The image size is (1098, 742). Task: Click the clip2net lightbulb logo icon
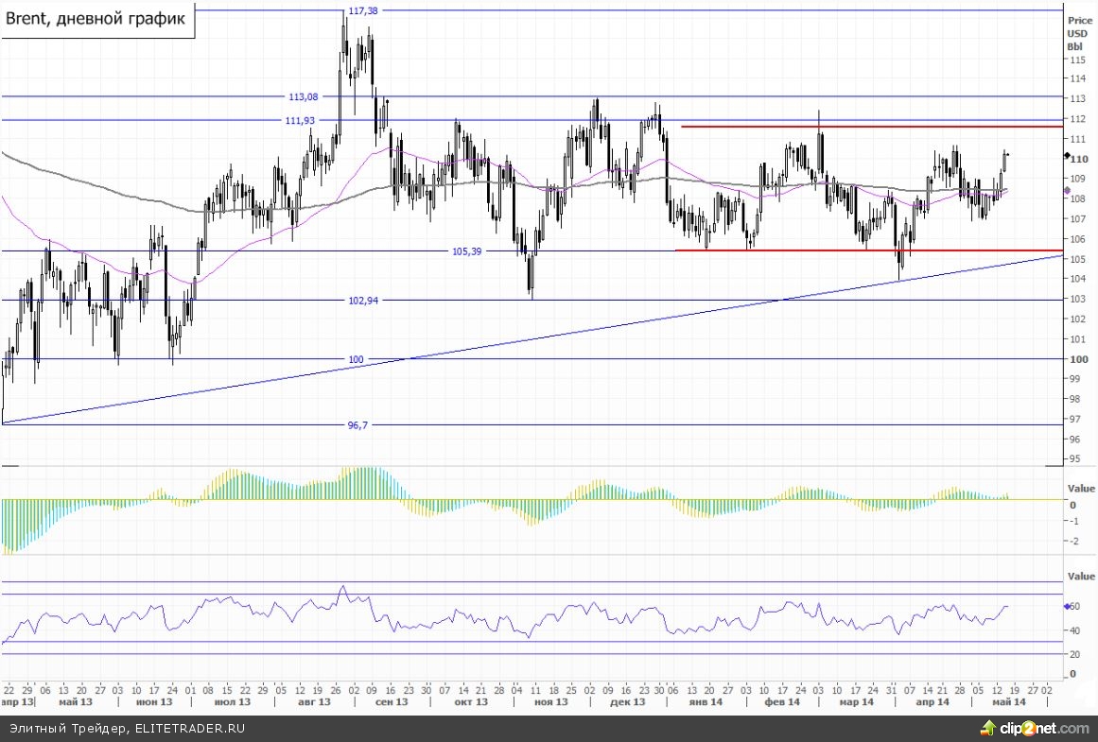click(989, 728)
